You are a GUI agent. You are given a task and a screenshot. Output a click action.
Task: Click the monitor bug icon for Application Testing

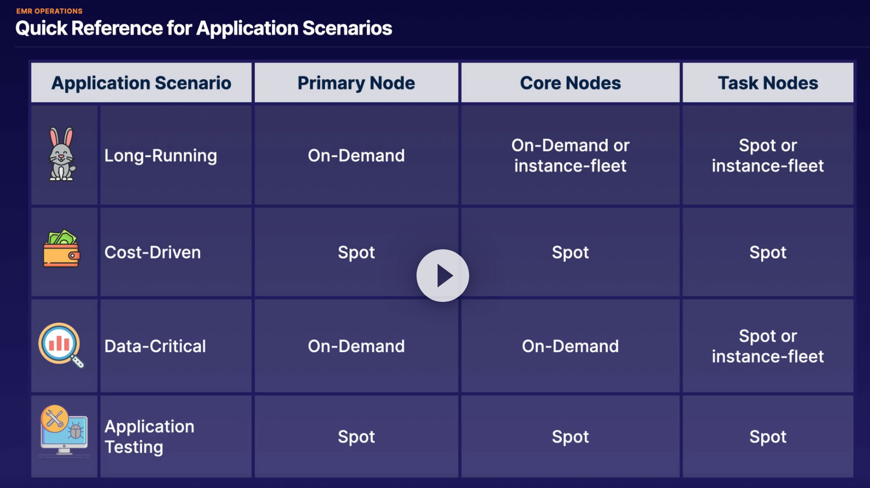pos(64,431)
